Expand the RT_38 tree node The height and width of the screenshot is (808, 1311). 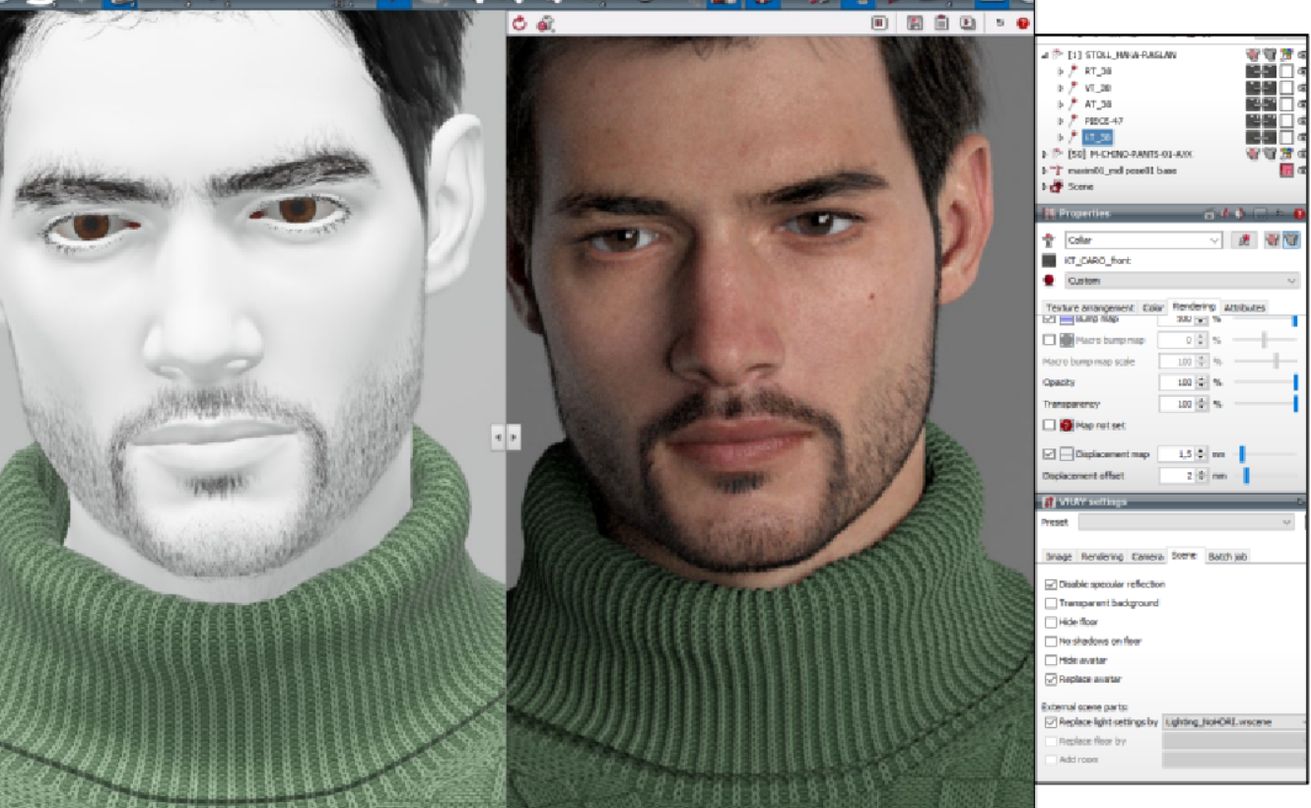(x=1061, y=72)
